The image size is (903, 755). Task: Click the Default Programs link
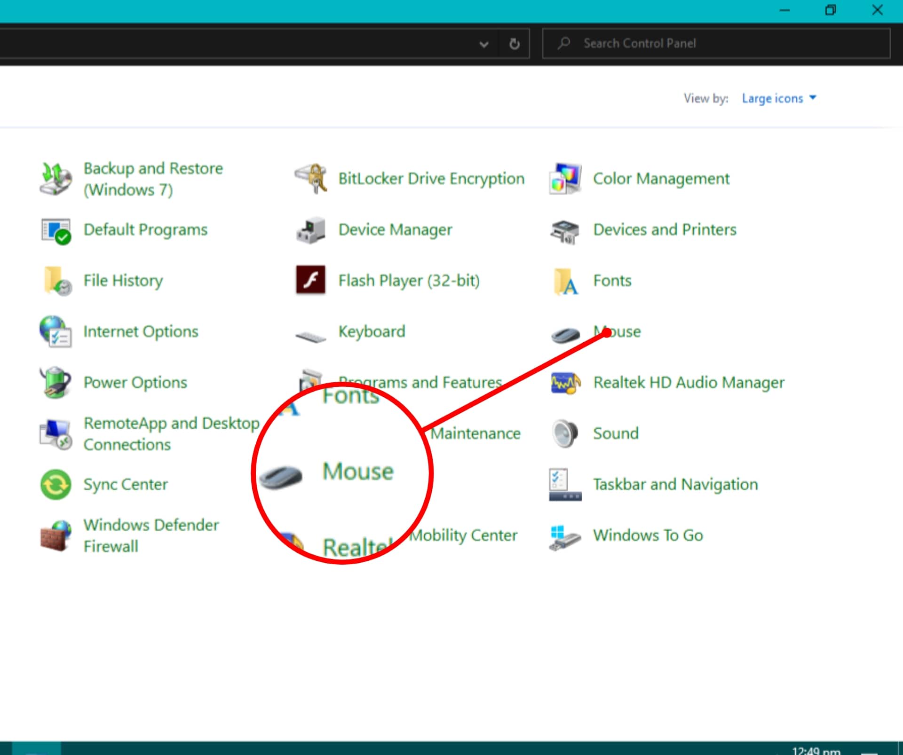tap(145, 230)
